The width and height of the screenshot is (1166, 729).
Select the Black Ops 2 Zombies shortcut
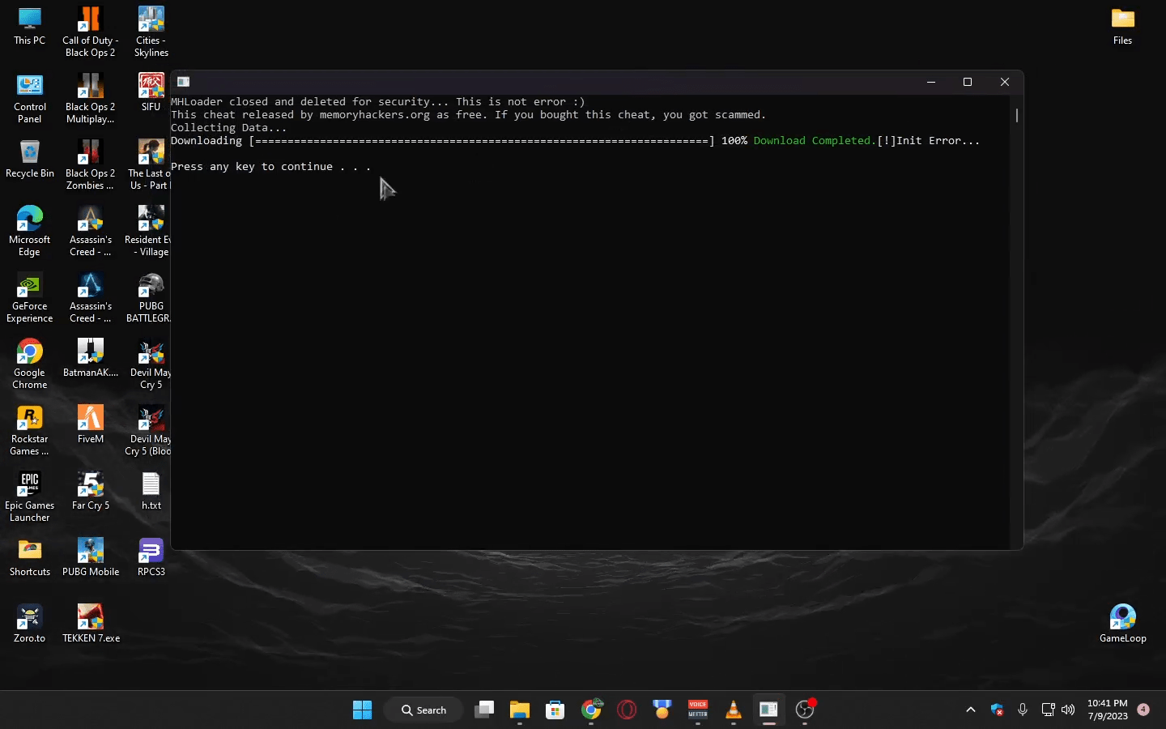pos(91,165)
